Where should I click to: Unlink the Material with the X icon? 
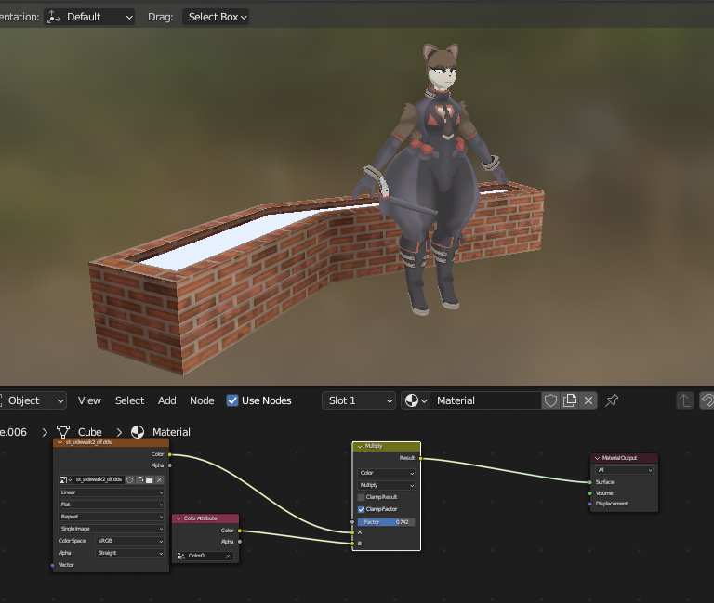pos(588,400)
